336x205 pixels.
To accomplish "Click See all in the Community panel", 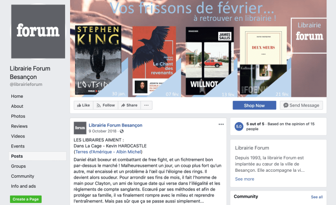I will point(317,197).
